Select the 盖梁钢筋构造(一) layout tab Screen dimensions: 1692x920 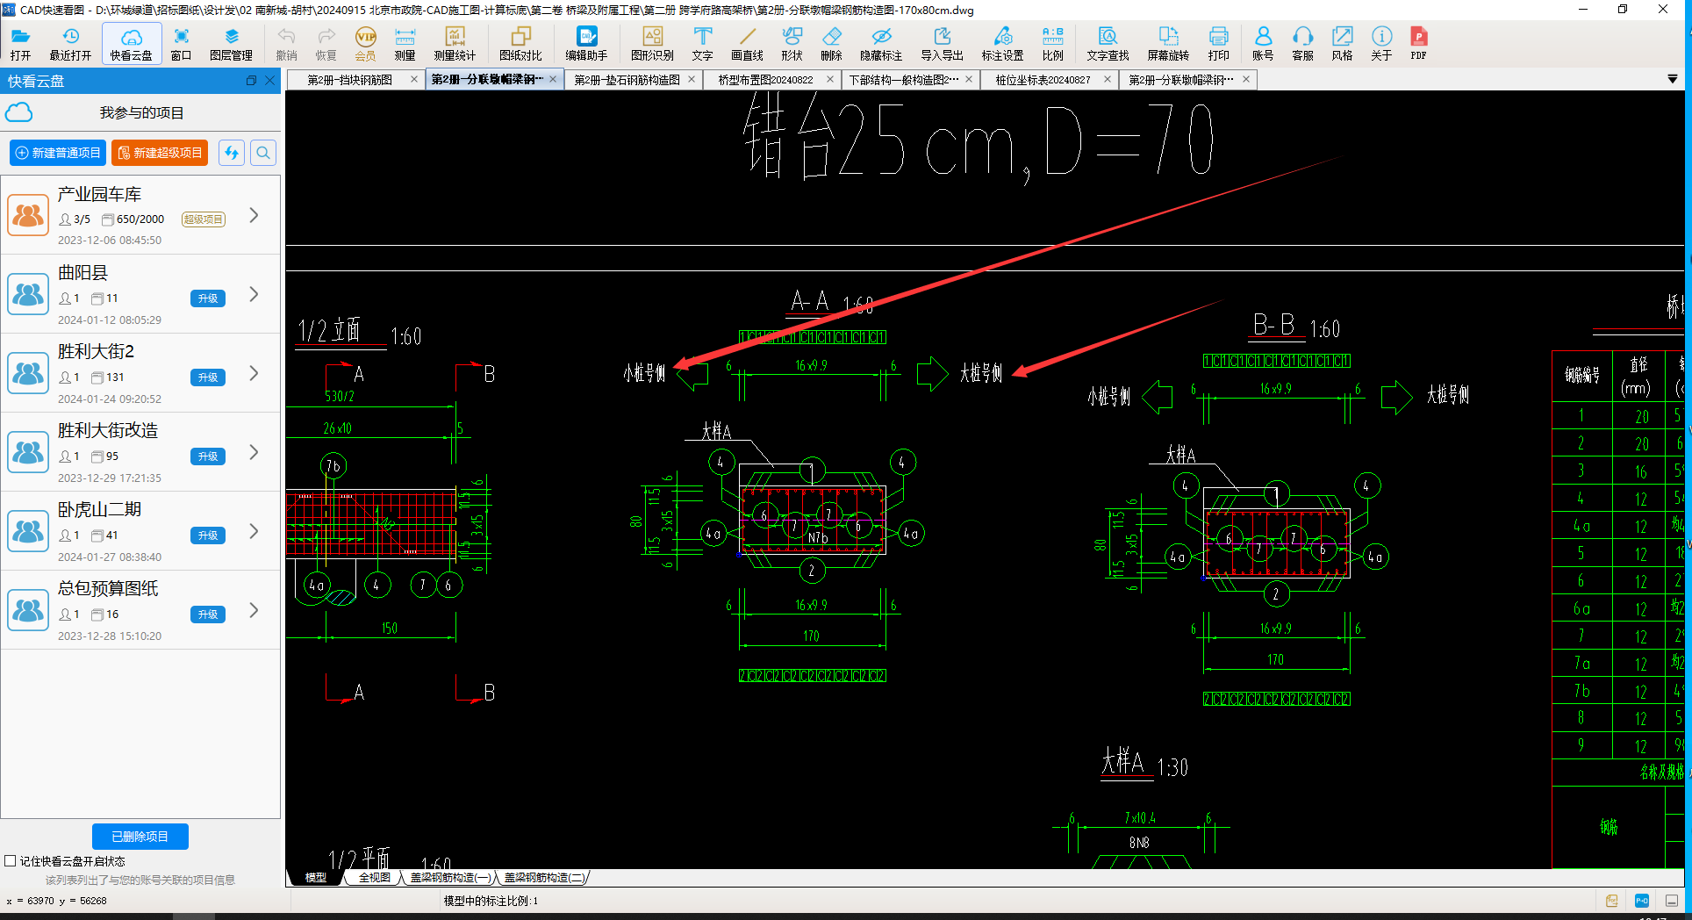coord(450,877)
